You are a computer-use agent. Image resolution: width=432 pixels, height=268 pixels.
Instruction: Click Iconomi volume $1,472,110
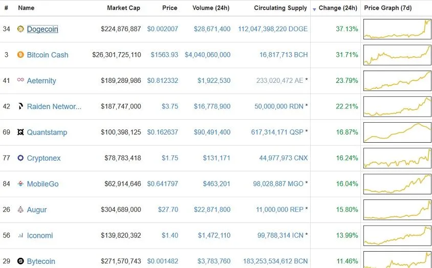[214, 235]
